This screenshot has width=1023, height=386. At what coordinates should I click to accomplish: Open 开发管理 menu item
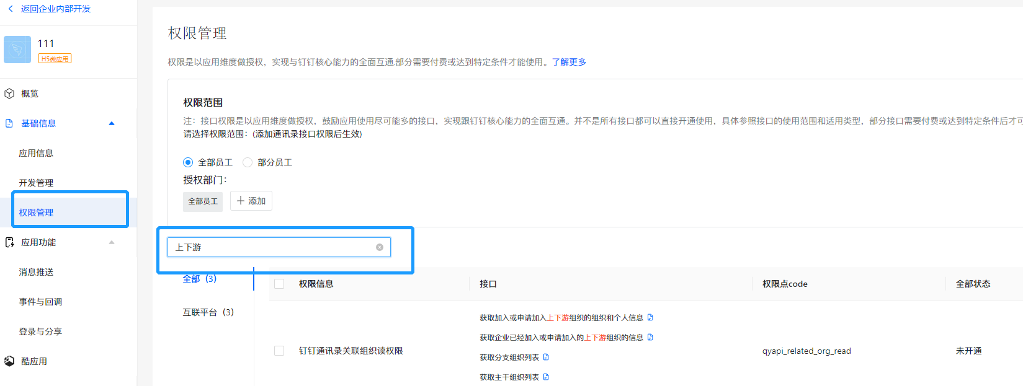click(x=36, y=183)
